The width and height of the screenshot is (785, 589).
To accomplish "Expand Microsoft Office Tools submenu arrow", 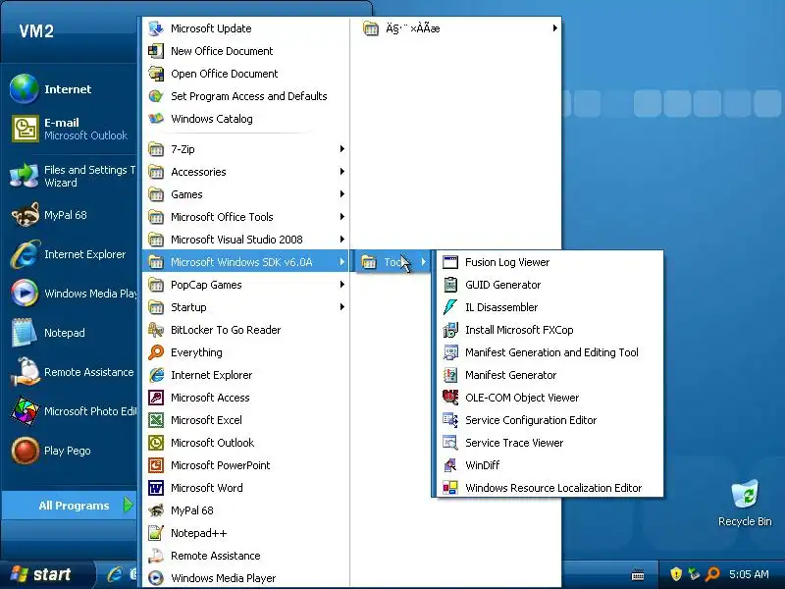I will 341,216.
